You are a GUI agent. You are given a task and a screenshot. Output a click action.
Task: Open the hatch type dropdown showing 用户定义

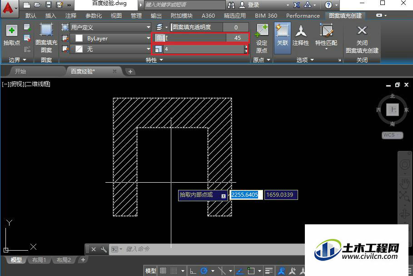(x=110, y=27)
